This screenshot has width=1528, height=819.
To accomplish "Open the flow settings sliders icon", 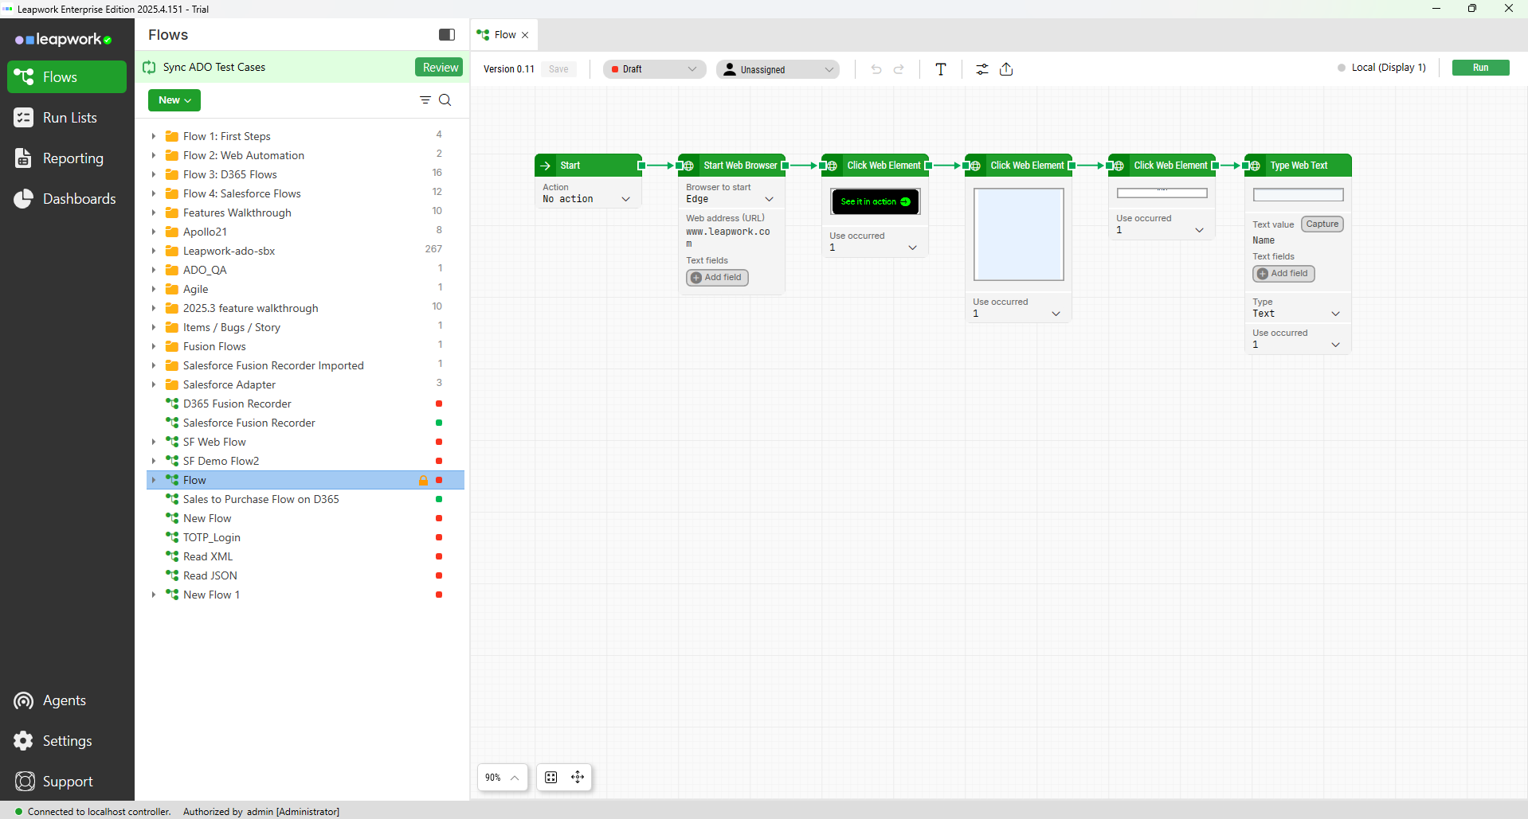I will [981, 69].
